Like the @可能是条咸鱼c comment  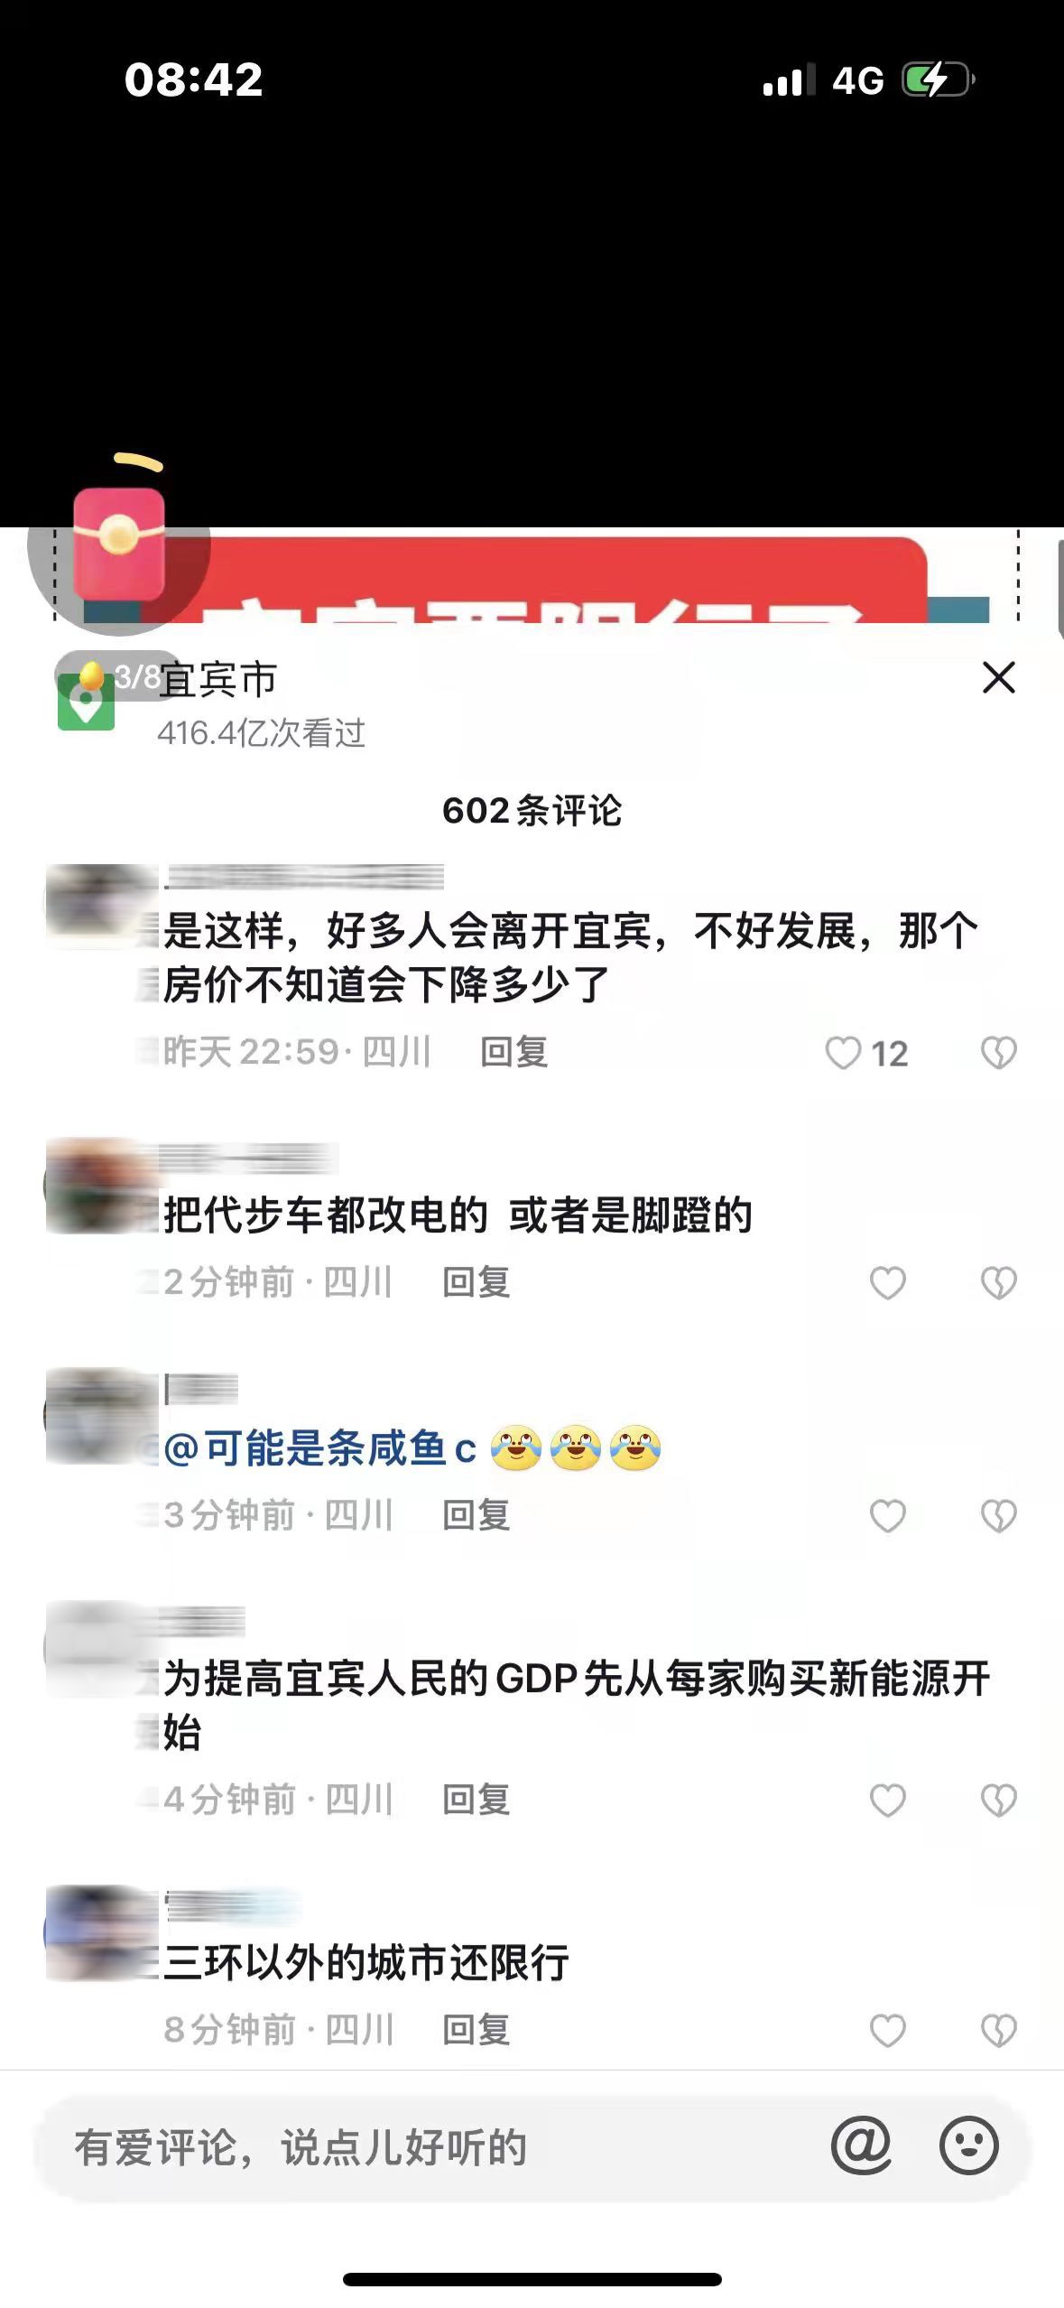(888, 1515)
